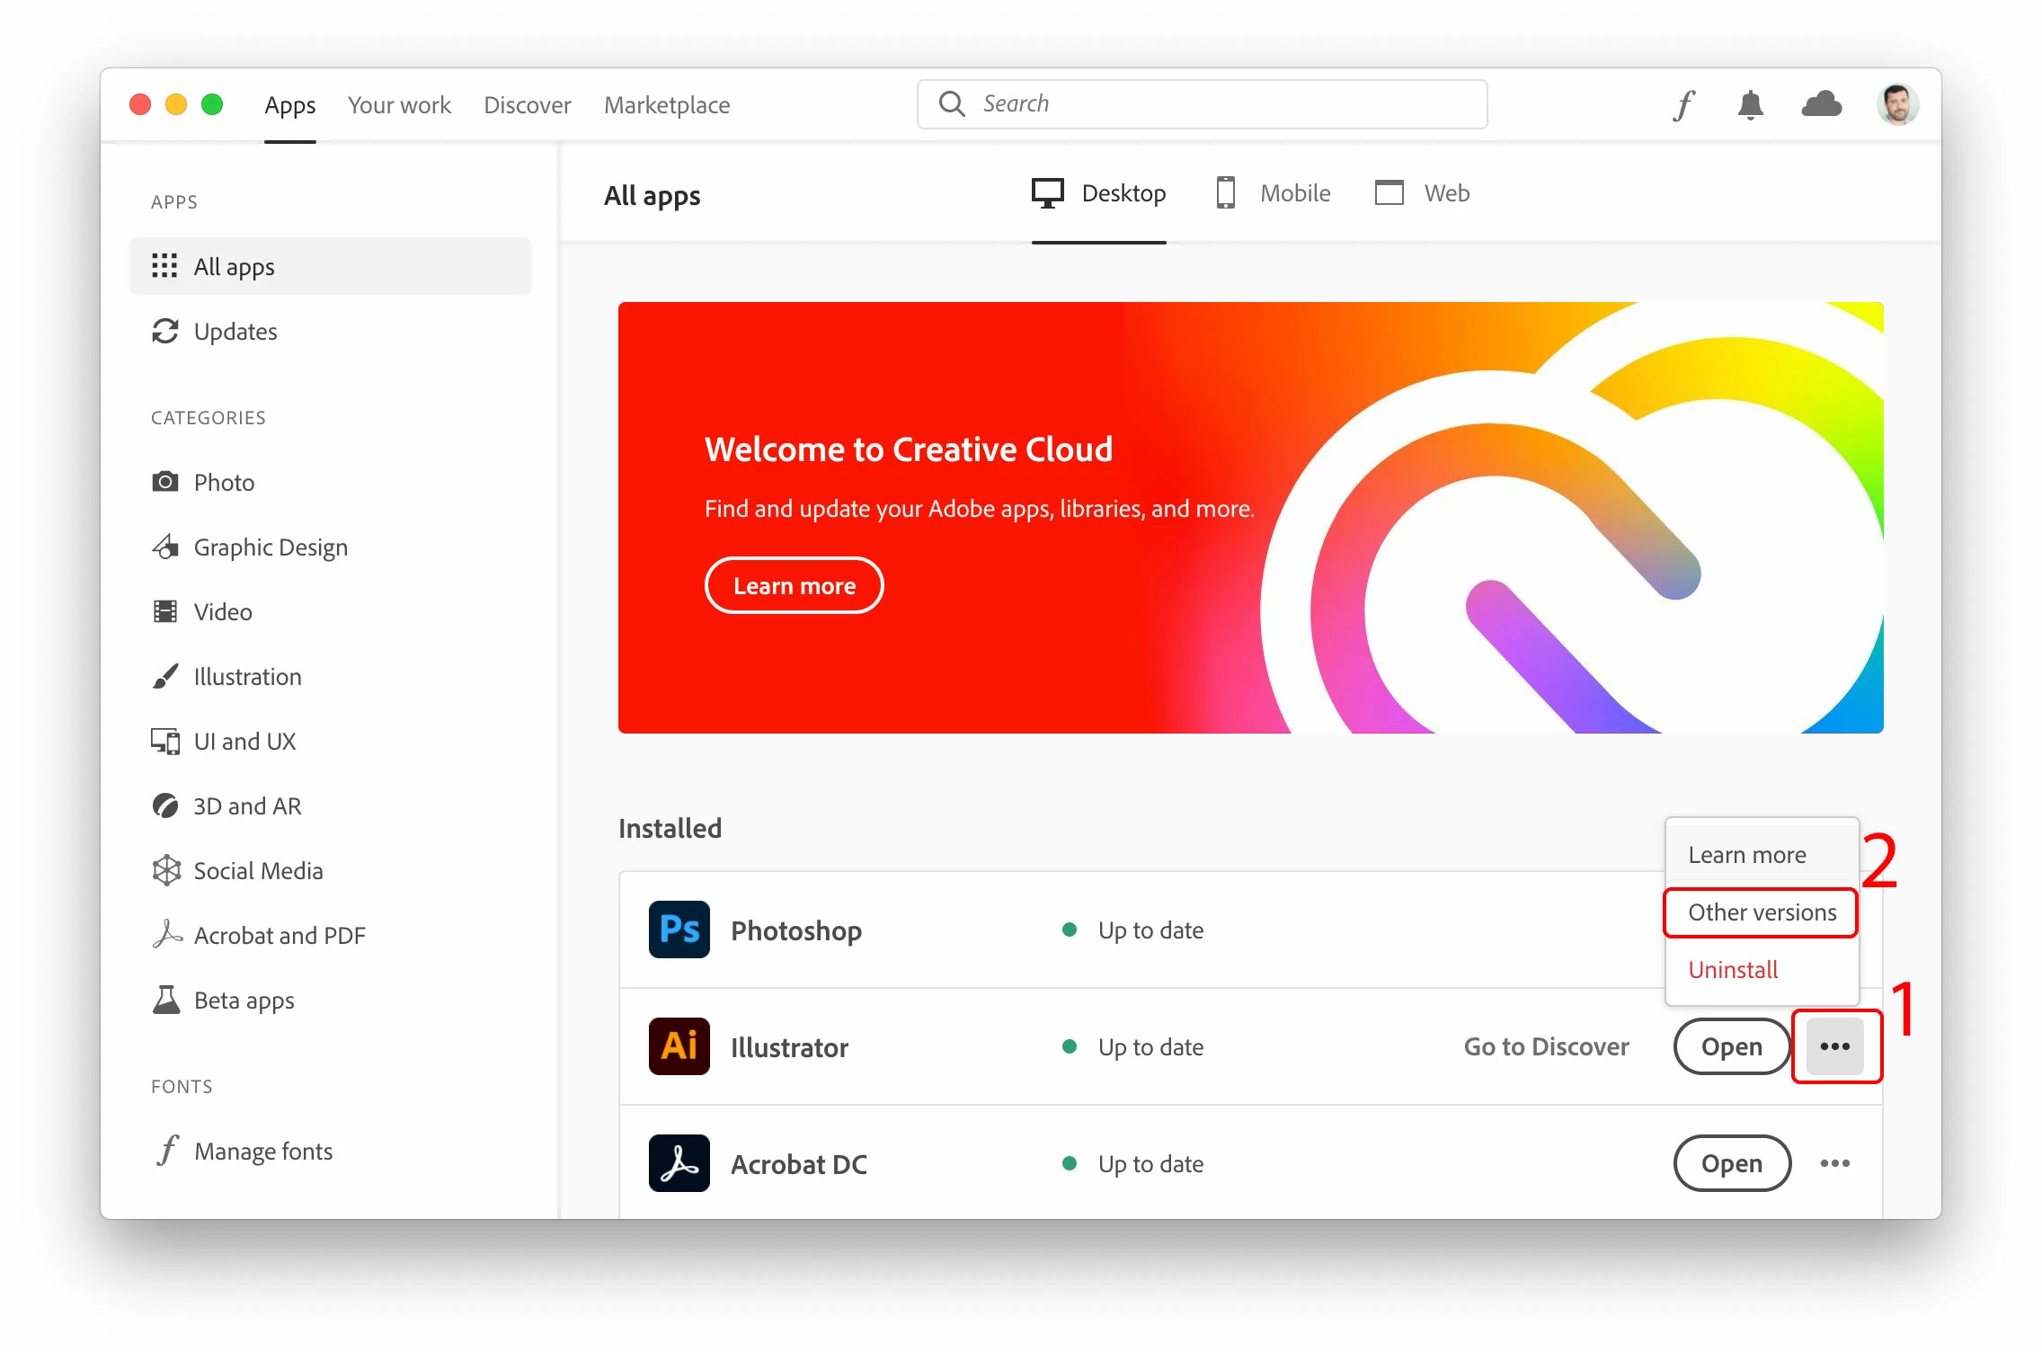The height and width of the screenshot is (1352, 2042).
Task: Check the cloud sync status icon
Action: pos(1821,105)
